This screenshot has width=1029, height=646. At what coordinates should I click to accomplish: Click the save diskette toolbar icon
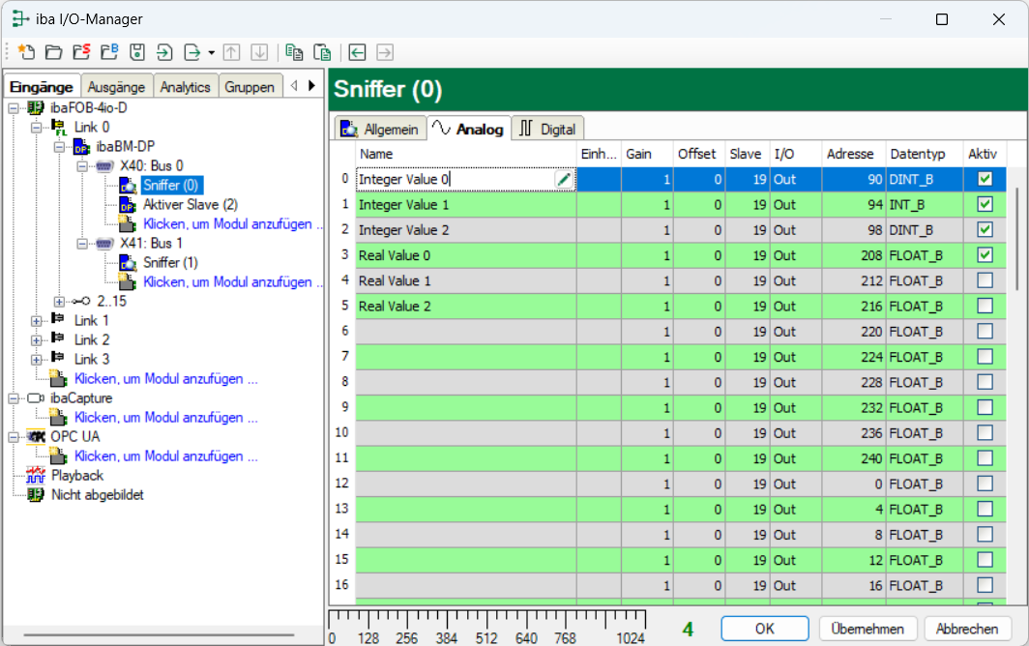136,52
